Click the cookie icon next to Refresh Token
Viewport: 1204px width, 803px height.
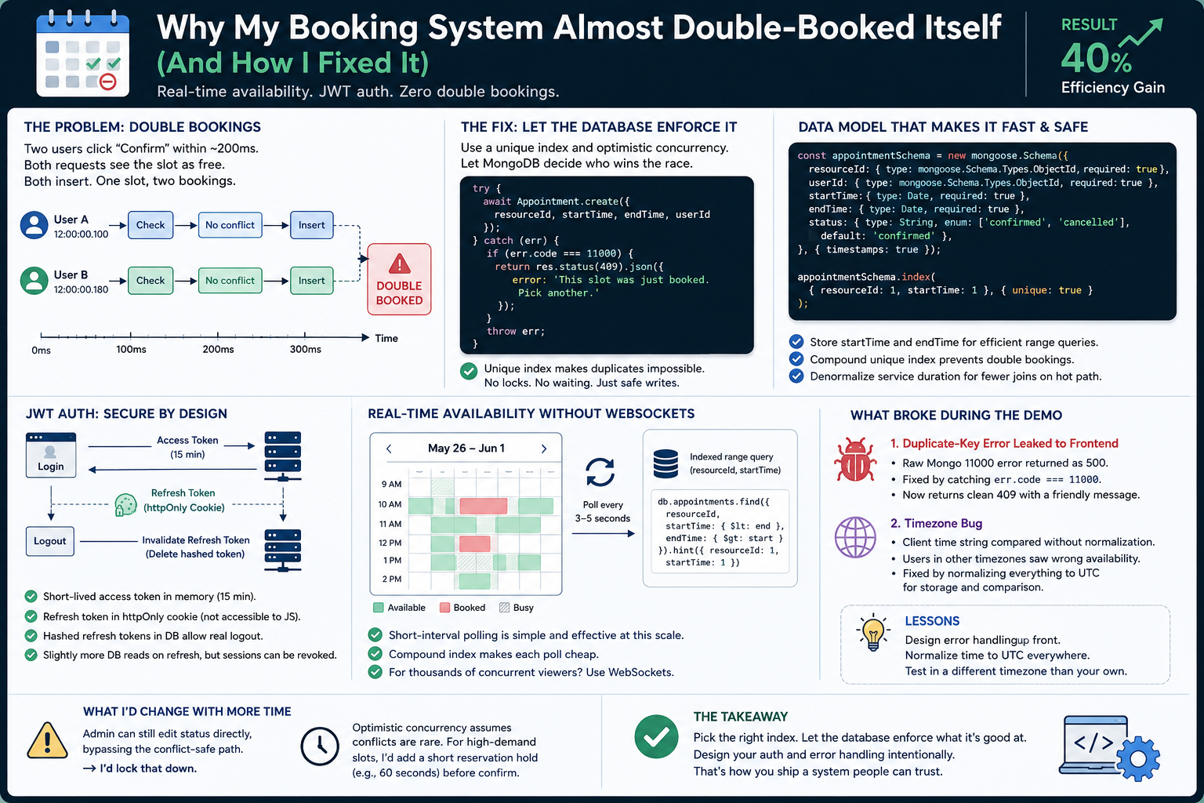coord(125,504)
